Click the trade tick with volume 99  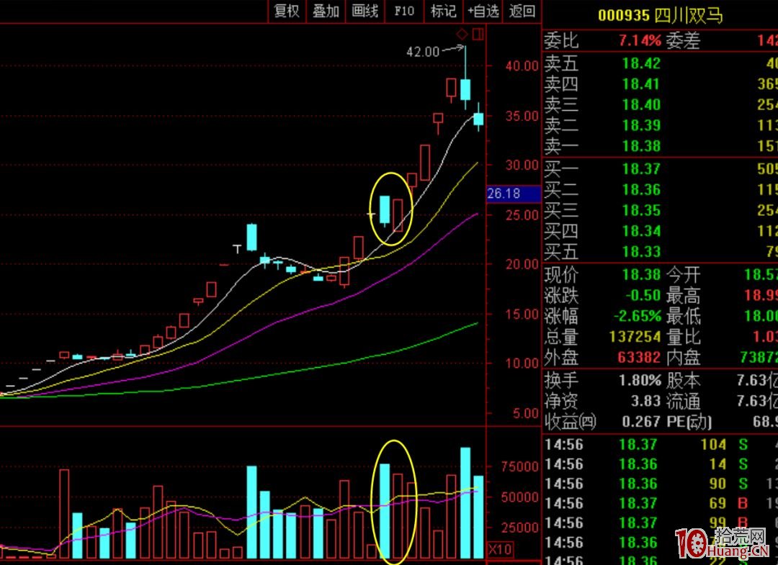click(717, 523)
